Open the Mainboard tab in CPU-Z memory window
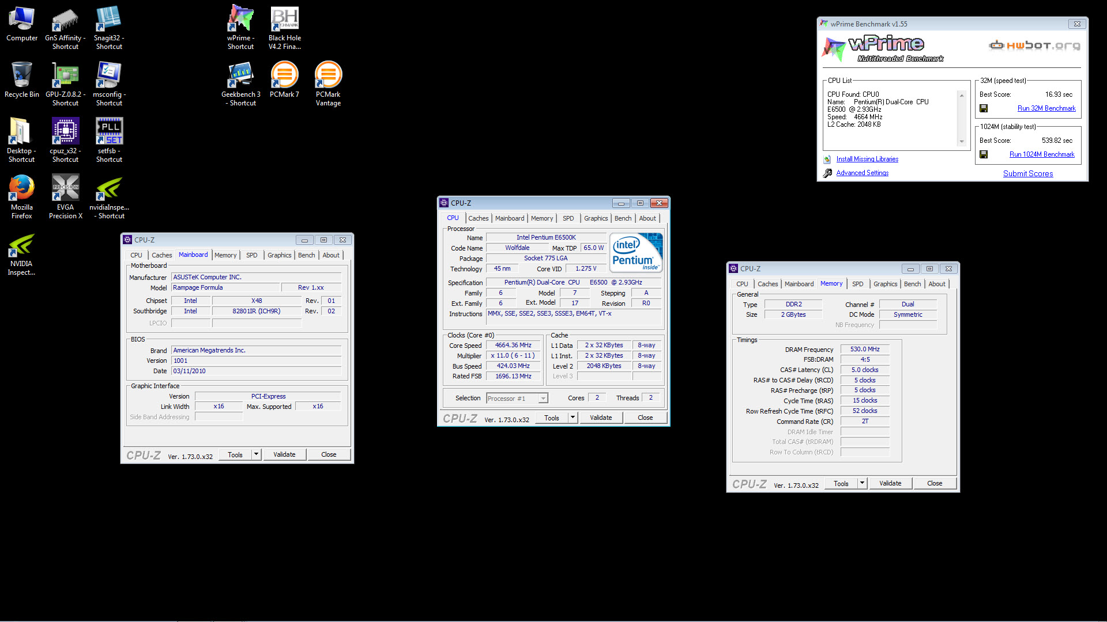Screen dimensions: 1107x622 [x=799, y=284]
